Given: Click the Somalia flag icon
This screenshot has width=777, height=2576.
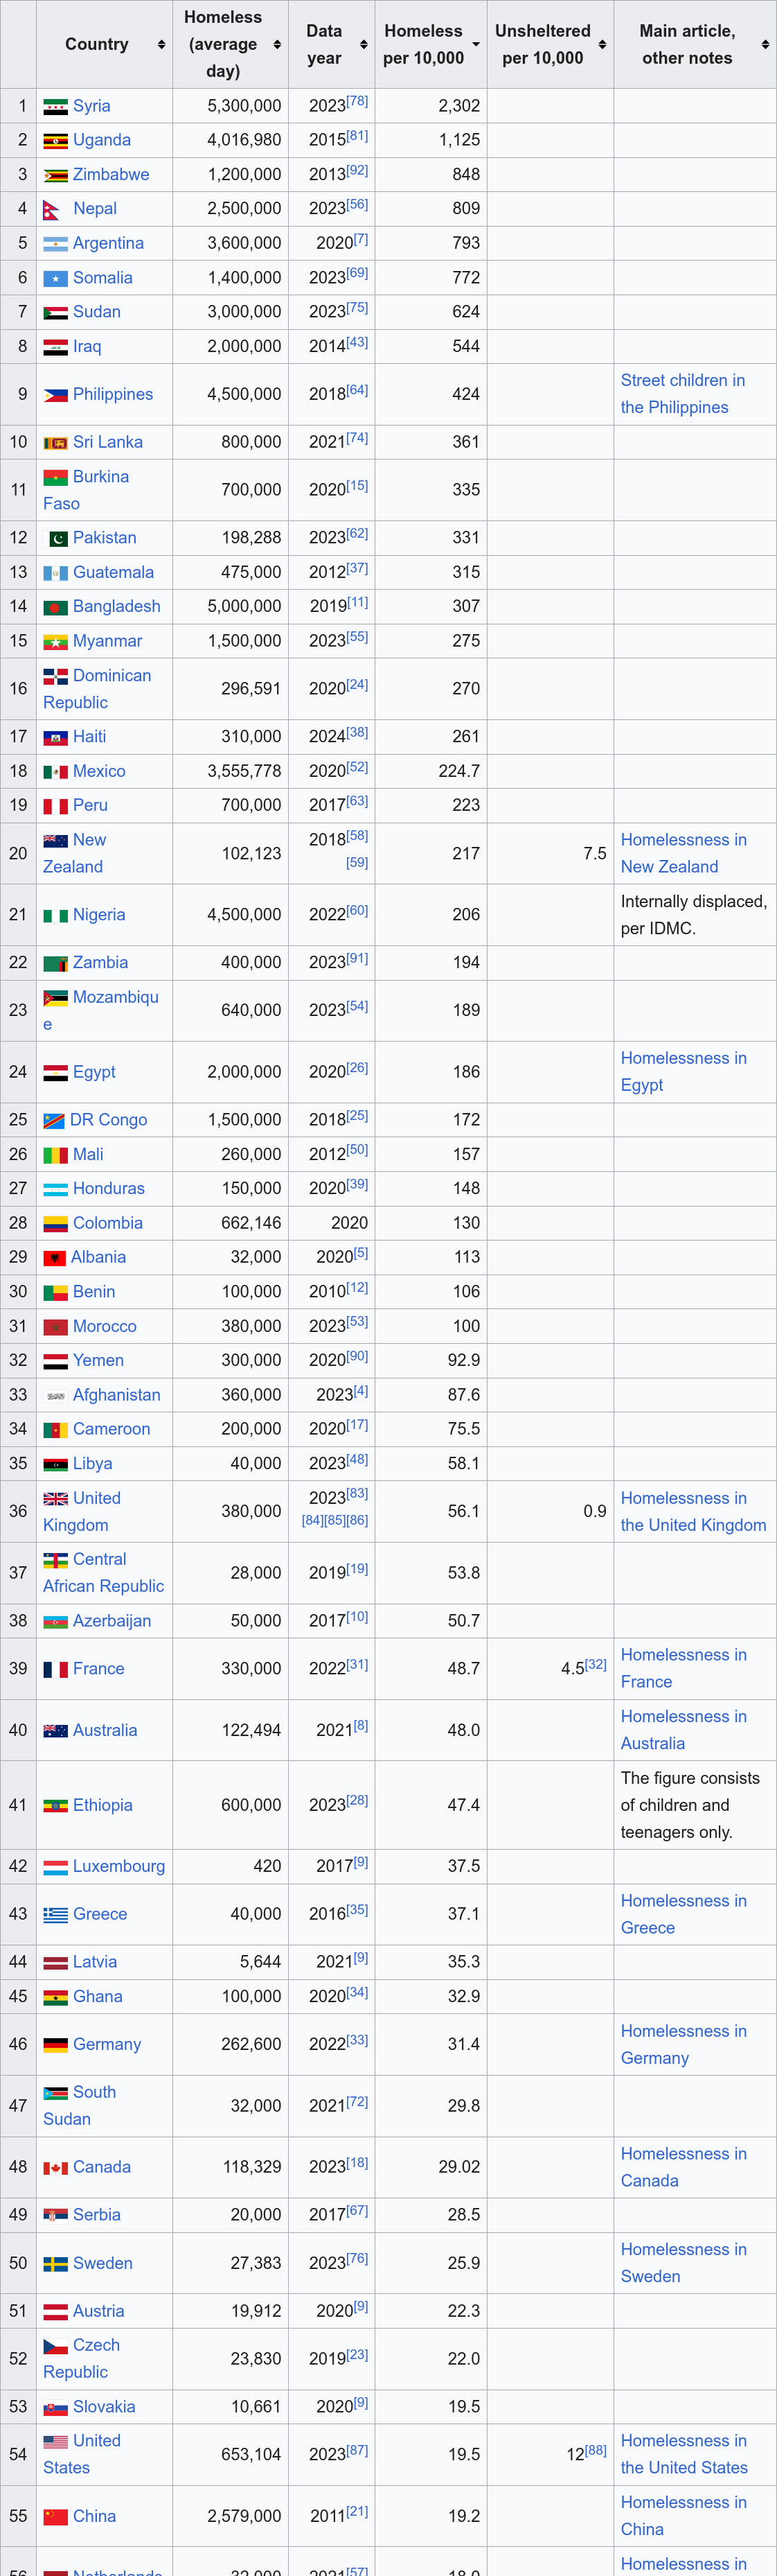Looking at the screenshot, I should pyautogui.click(x=55, y=278).
